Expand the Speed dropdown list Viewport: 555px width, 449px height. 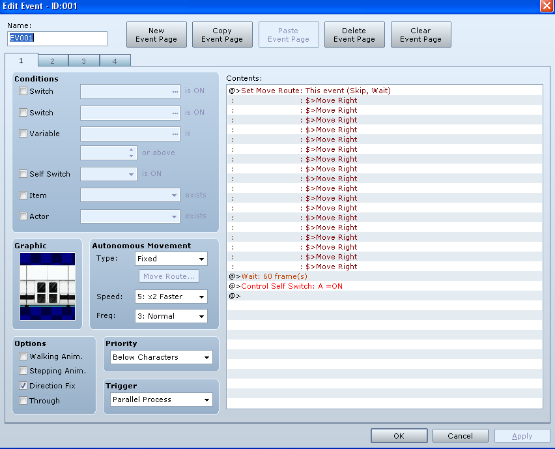(x=171, y=297)
